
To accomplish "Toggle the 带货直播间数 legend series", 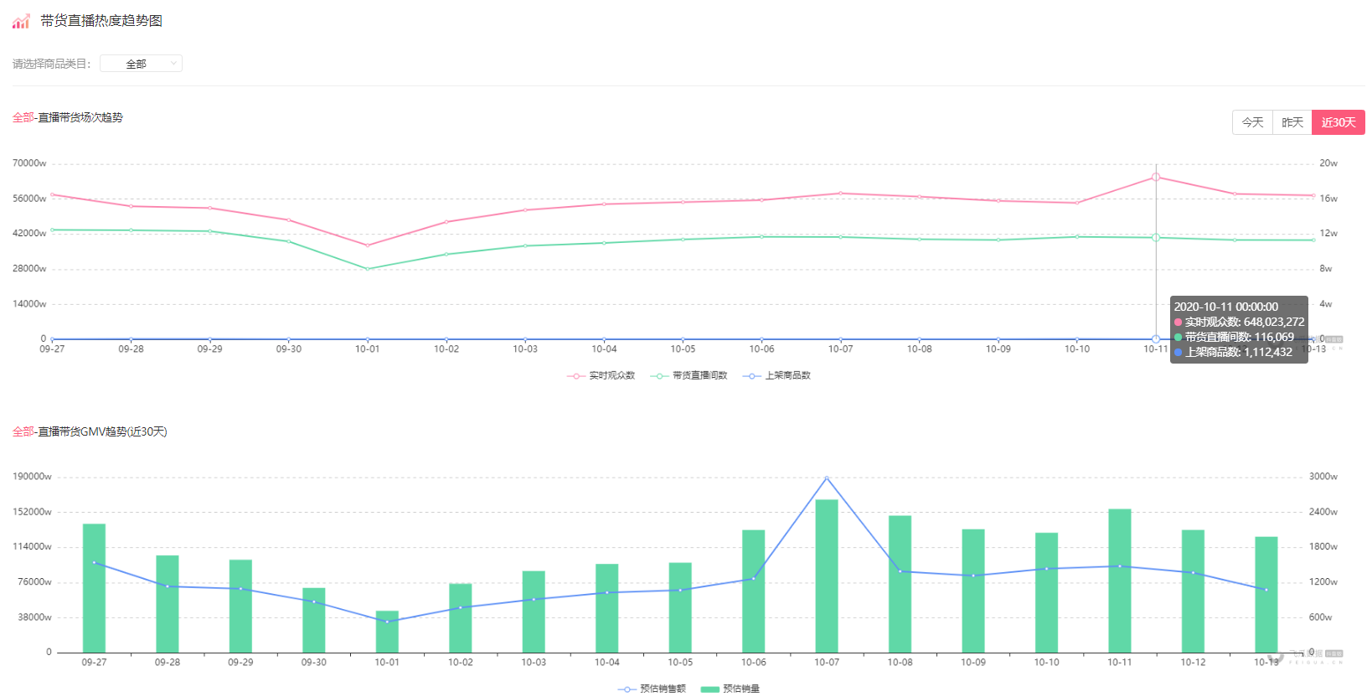I will click(689, 375).
